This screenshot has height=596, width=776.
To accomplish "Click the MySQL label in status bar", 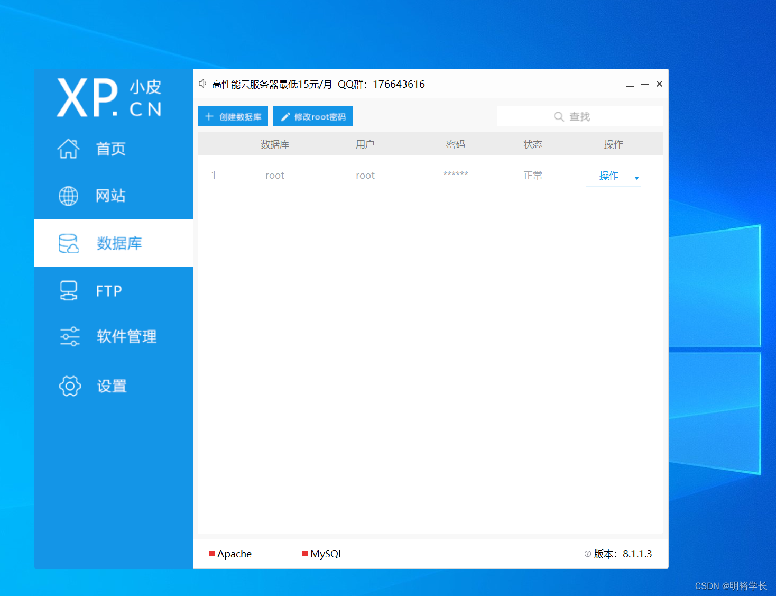I will (x=327, y=554).
